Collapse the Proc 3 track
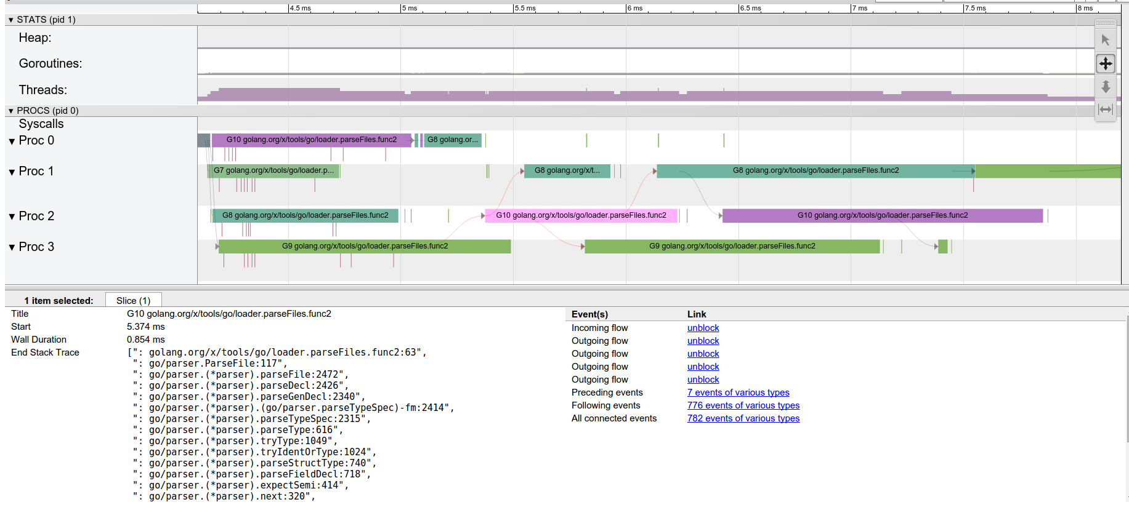1129x510 pixels. [12, 247]
